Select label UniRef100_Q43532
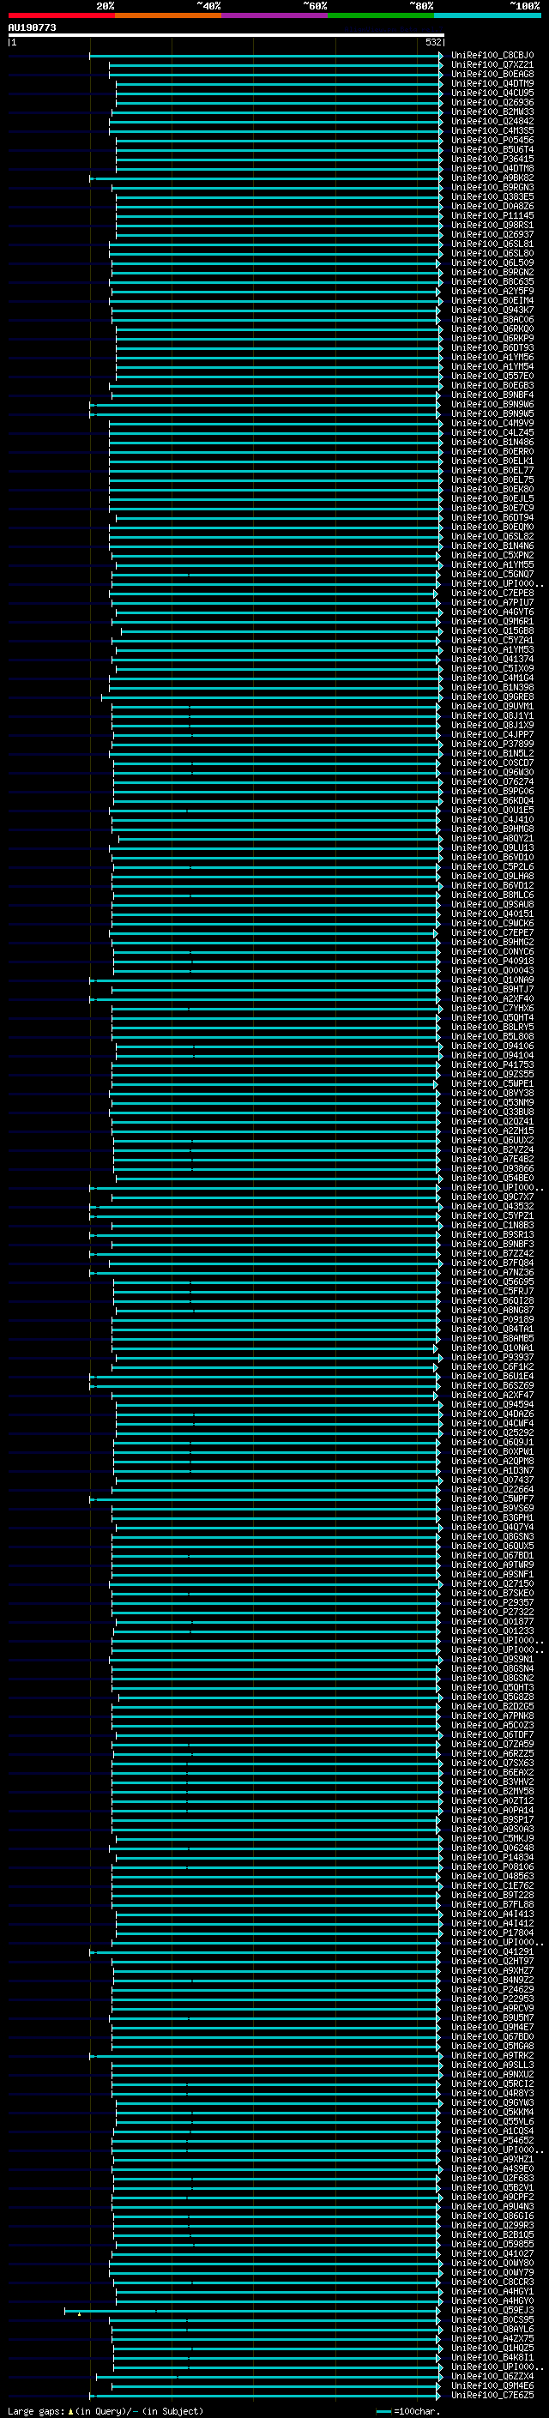 [492, 1206]
